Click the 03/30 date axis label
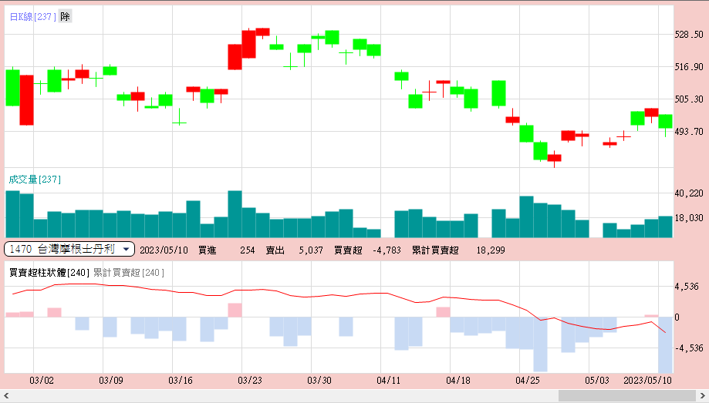Image resolution: width=709 pixels, height=403 pixels. click(x=319, y=381)
